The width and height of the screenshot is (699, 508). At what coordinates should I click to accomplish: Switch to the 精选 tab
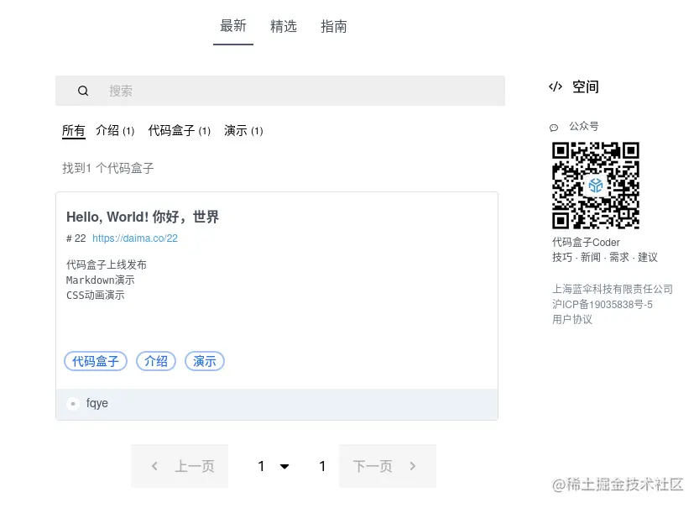(x=284, y=26)
